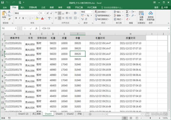This screenshot has width=171, height=120.
Task: Click the font color red swatch
Action: click(x=42, y=18)
